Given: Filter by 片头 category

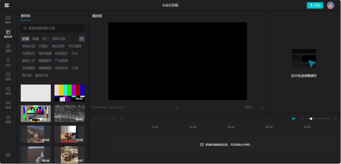Looking at the screenshot, I should point(75,54).
